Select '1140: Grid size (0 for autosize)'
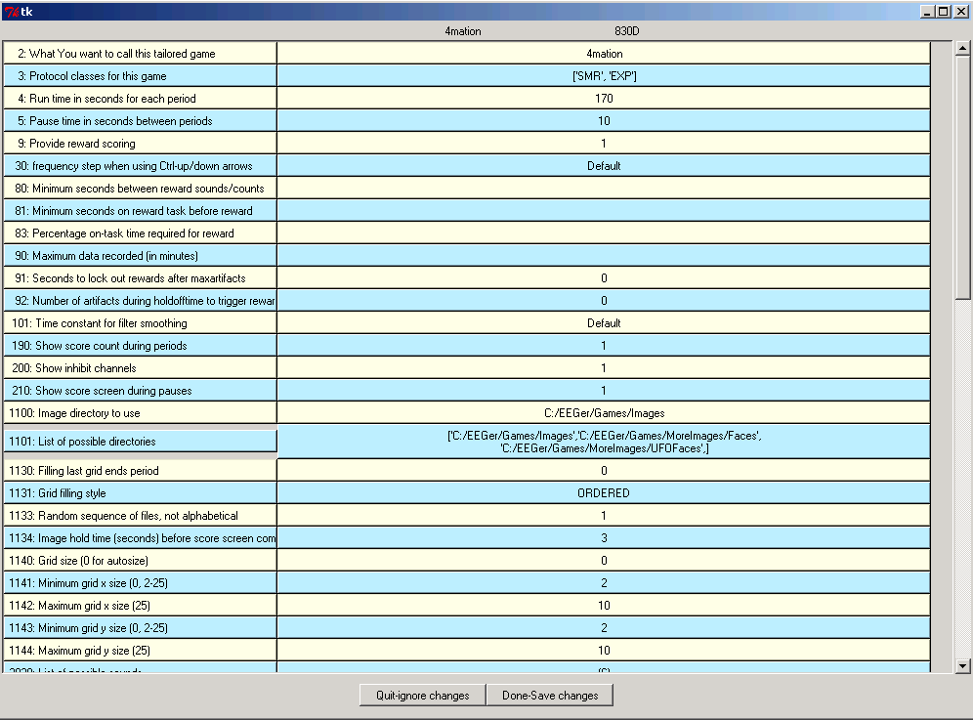The image size is (973, 720). pos(141,560)
